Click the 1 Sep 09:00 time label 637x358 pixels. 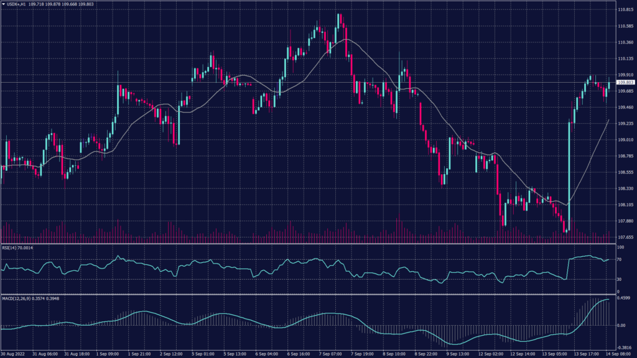108,354
